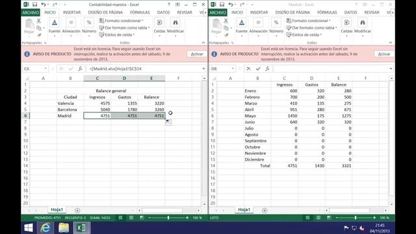Collapse the ribbon in left window
The image size is (416, 234).
[203, 42]
